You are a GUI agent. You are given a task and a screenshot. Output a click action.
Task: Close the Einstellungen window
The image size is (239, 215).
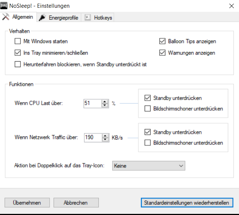pos(232,6)
